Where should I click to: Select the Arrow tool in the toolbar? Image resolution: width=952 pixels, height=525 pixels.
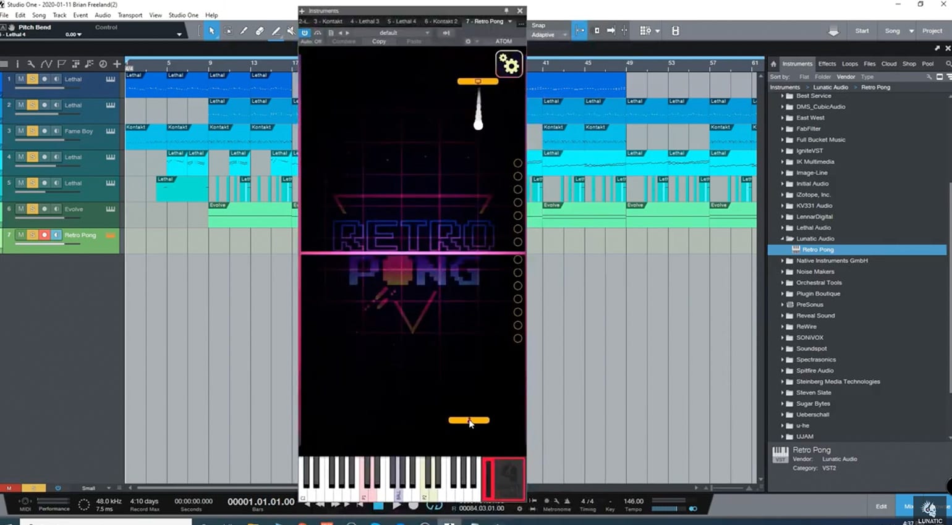(x=211, y=31)
